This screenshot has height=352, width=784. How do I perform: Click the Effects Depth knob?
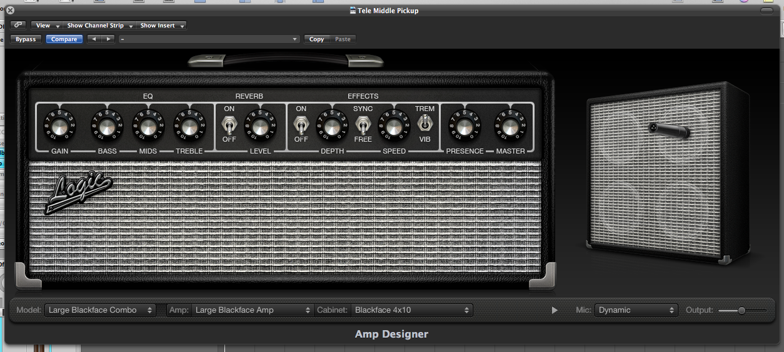[x=331, y=127]
